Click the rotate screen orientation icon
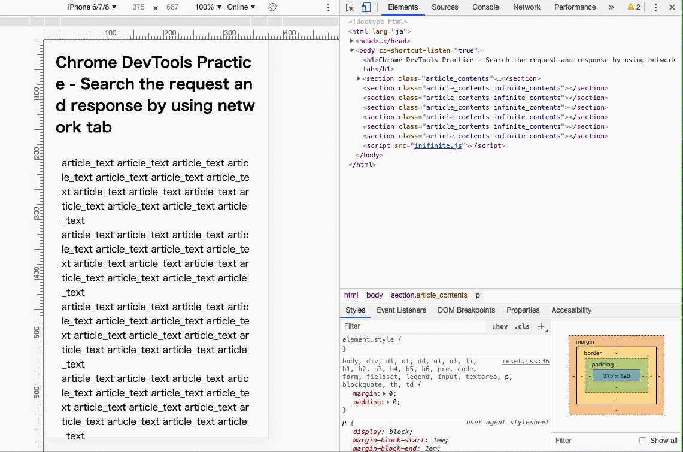 (272, 7)
